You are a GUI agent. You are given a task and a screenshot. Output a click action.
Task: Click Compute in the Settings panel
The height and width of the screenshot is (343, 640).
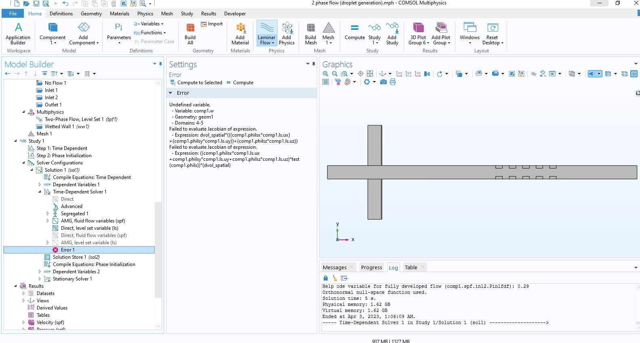tap(240, 83)
